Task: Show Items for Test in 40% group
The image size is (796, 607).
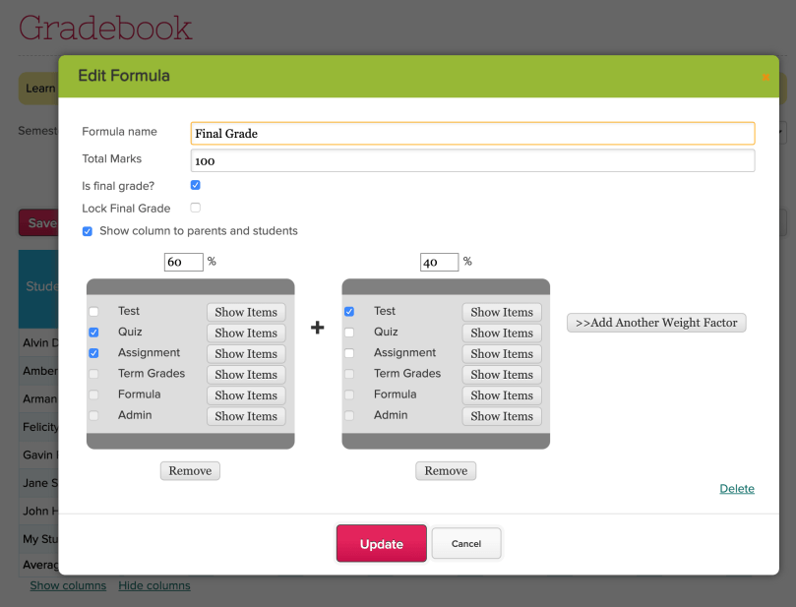Action: click(x=502, y=312)
